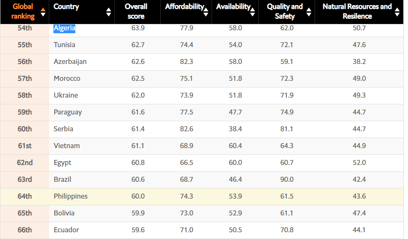Click Bolivia's 59.9 overall score
Viewport: 408px width, 239px height.
(x=138, y=213)
